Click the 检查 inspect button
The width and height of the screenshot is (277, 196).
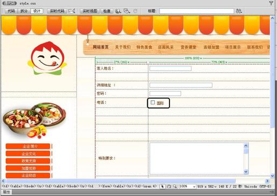[107, 11]
